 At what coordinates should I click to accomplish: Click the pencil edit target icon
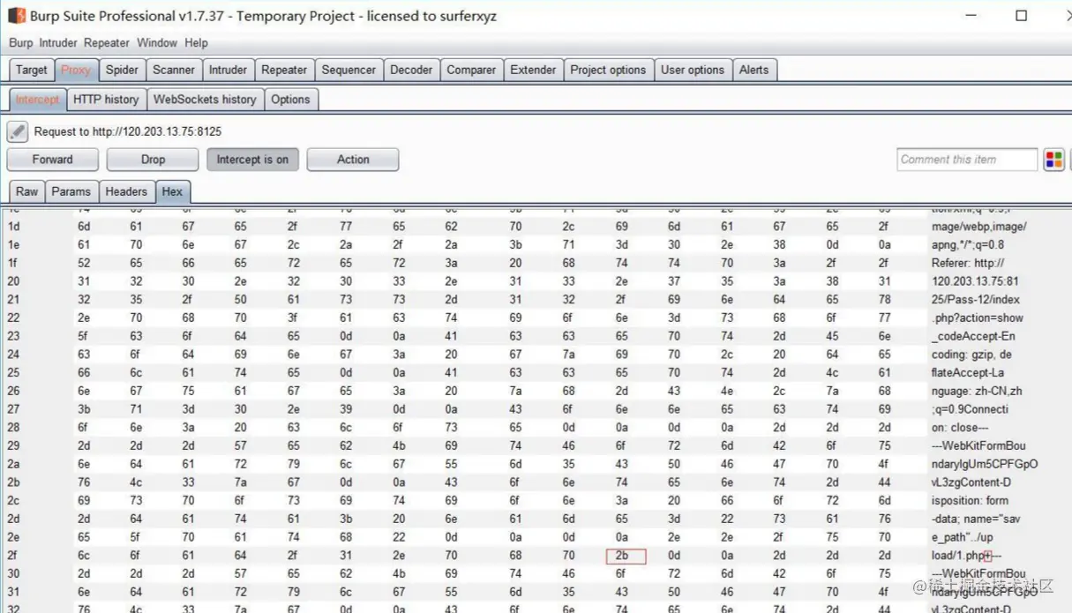pyautogui.click(x=18, y=131)
